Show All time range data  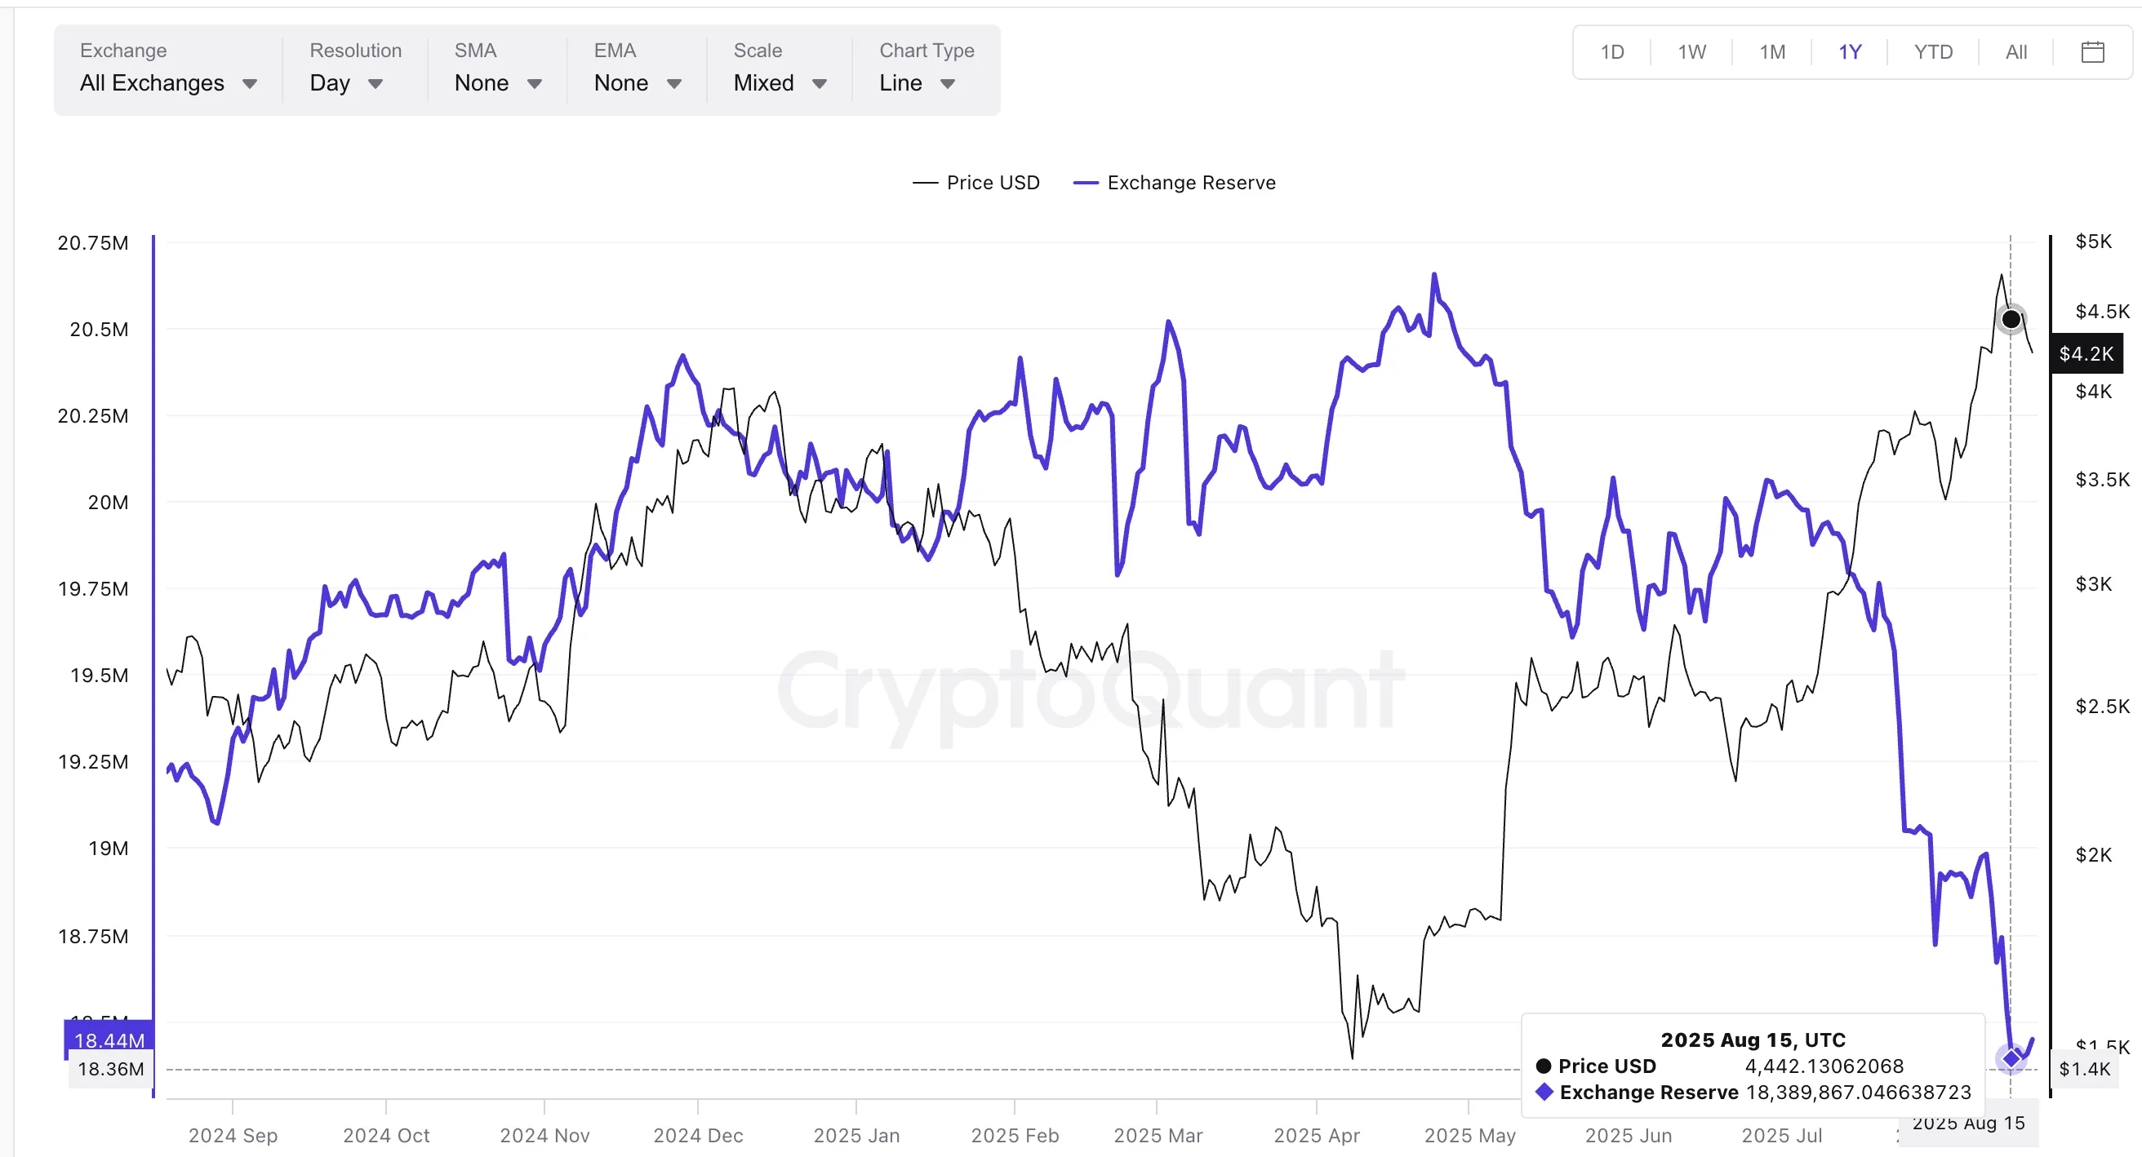pos(2015,52)
